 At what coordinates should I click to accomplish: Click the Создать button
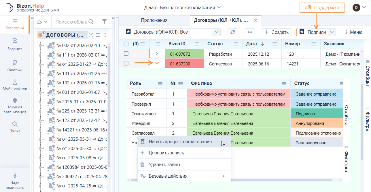tap(276, 32)
